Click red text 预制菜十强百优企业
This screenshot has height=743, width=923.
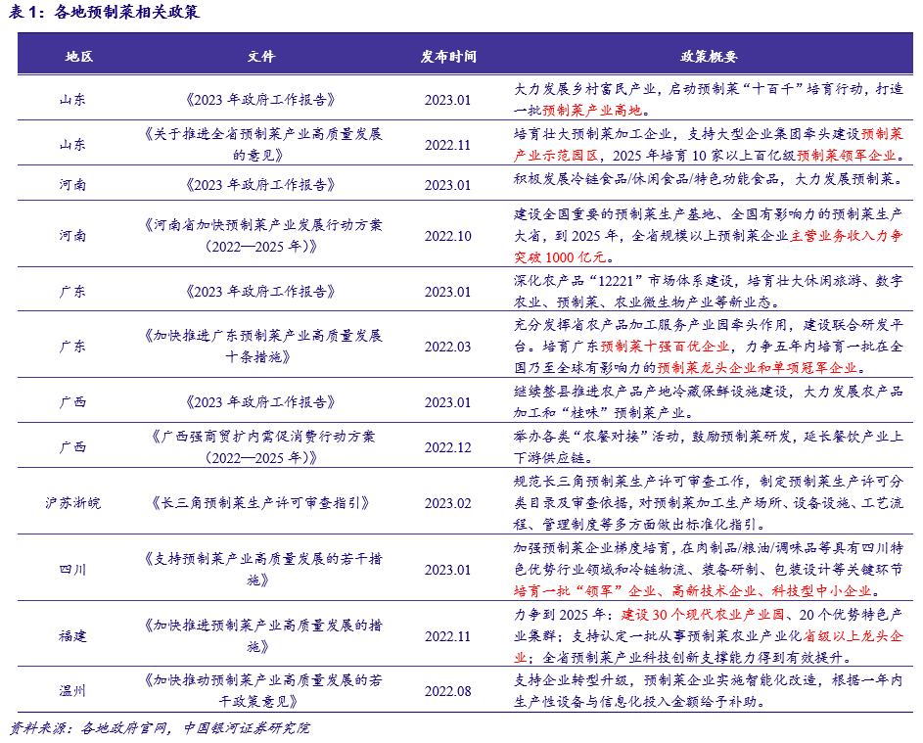(666, 347)
